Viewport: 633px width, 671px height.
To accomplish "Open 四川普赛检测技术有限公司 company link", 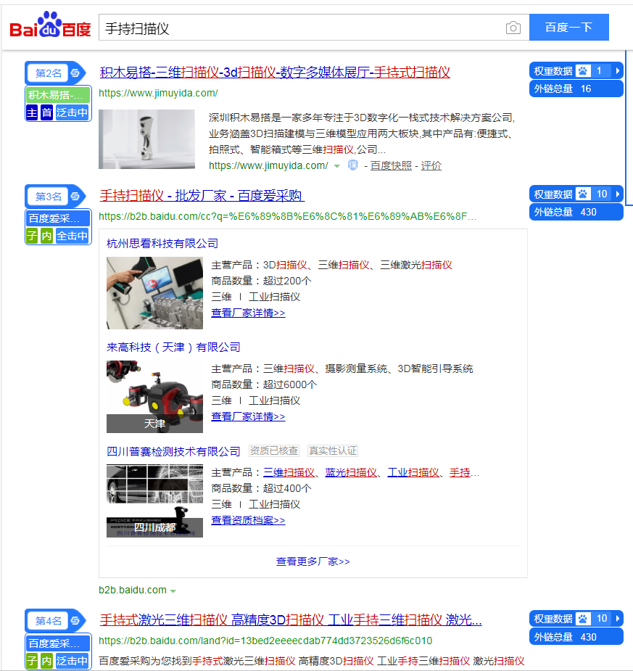I will (x=173, y=451).
